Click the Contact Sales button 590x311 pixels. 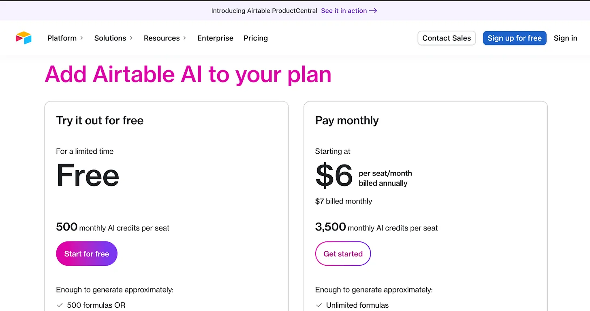447,38
